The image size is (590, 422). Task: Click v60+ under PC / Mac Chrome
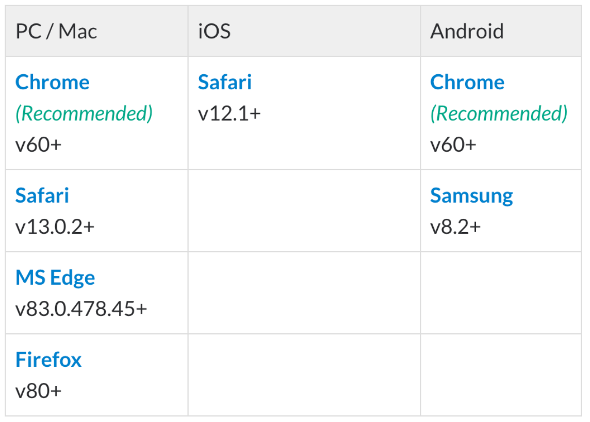click(38, 145)
